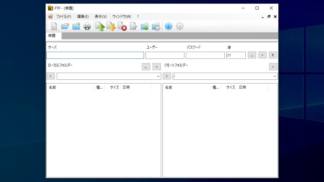Sort local list by 日時 column

[136, 87]
